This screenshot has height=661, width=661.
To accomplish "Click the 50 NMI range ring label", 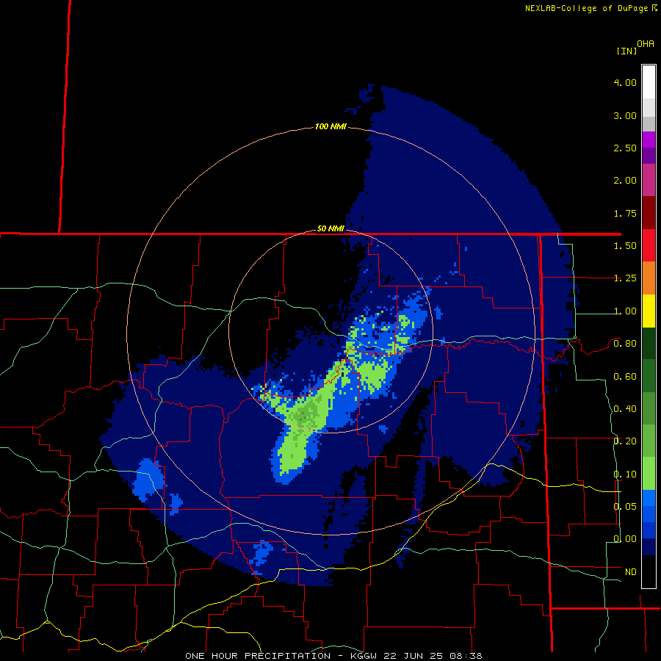I will pos(330,228).
